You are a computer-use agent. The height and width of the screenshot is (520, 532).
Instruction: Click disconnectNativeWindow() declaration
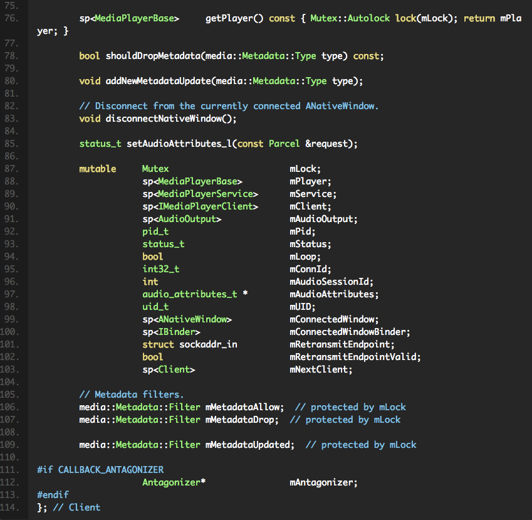point(158,119)
